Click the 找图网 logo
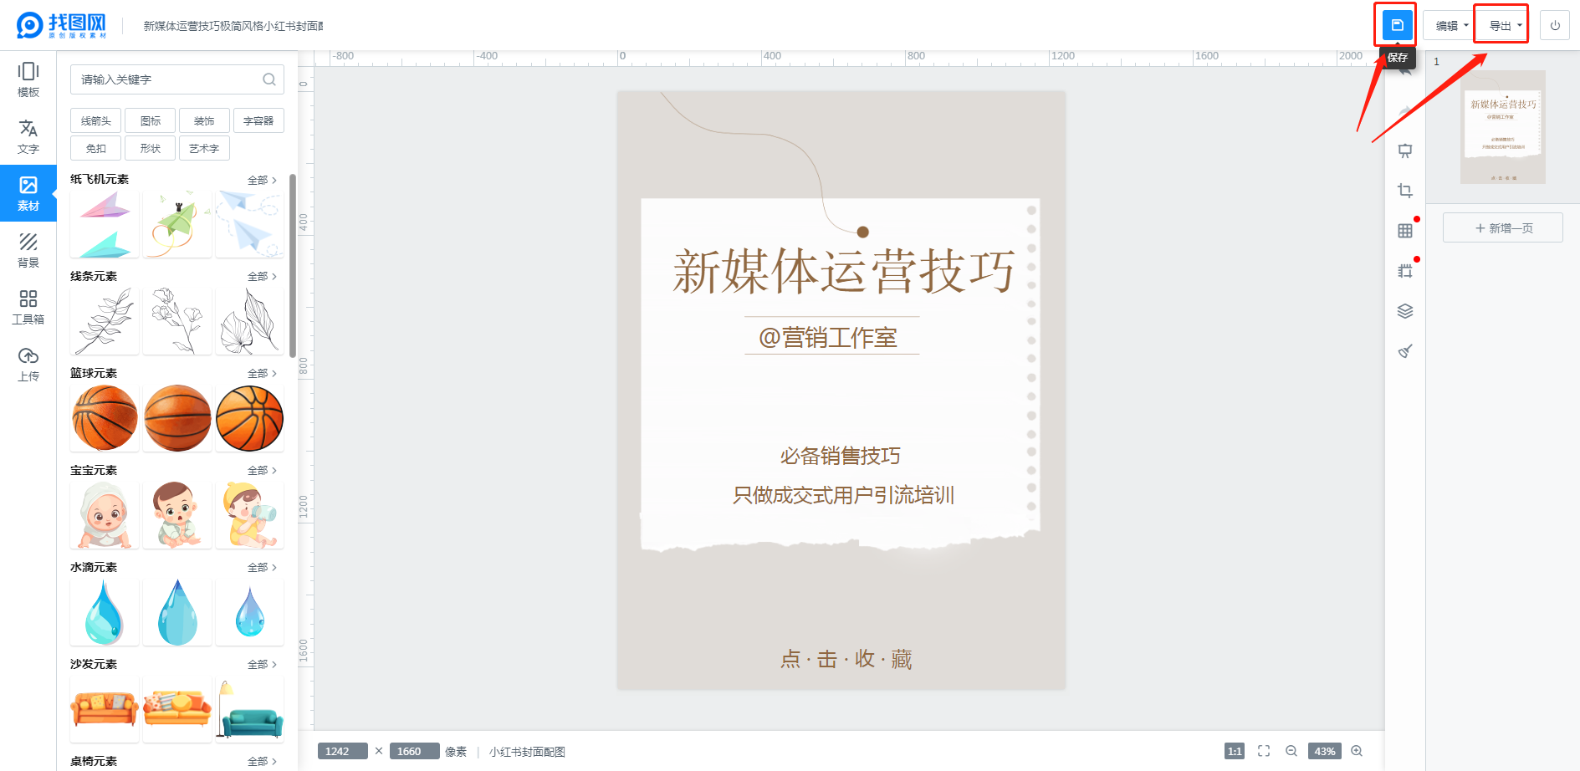The height and width of the screenshot is (771, 1580). coord(62,25)
